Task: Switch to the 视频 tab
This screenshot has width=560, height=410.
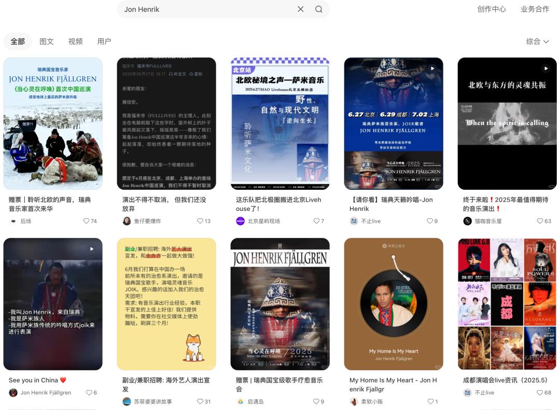Action: point(75,41)
